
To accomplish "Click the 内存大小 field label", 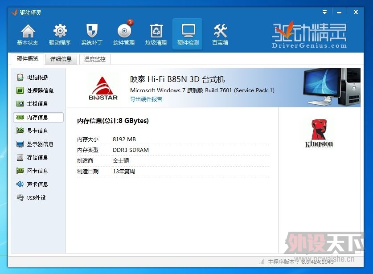I will pyautogui.click(x=87, y=139).
